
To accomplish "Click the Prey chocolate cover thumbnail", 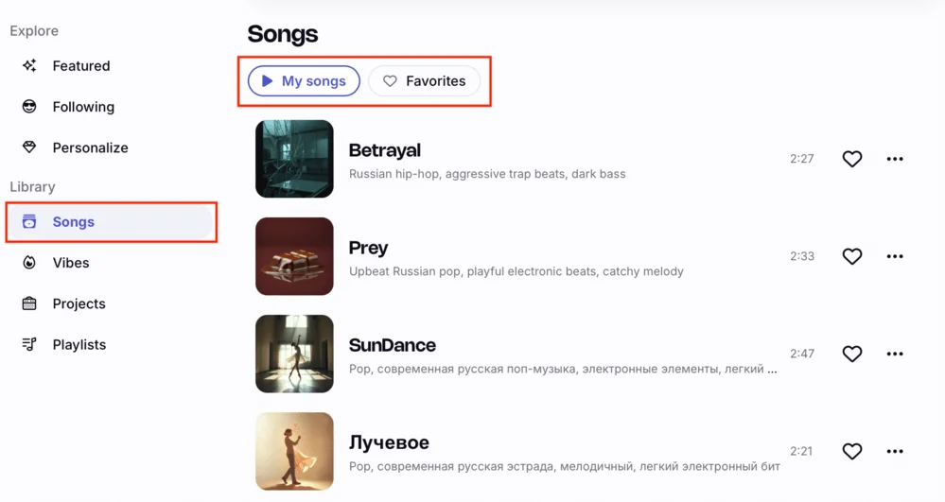I will click(294, 256).
